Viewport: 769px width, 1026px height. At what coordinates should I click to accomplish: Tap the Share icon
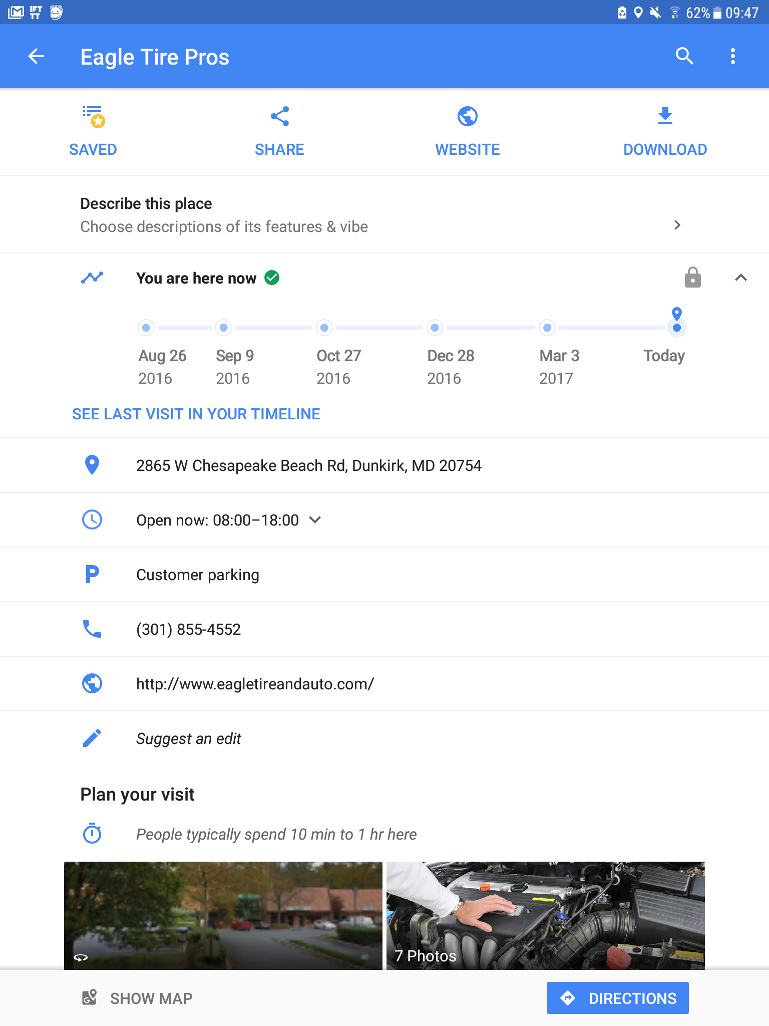click(x=280, y=116)
